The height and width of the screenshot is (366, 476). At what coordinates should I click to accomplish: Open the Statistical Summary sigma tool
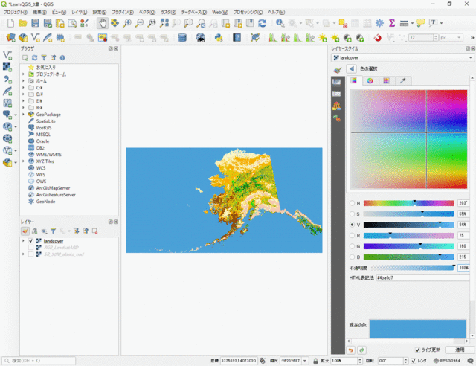click(392, 23)
